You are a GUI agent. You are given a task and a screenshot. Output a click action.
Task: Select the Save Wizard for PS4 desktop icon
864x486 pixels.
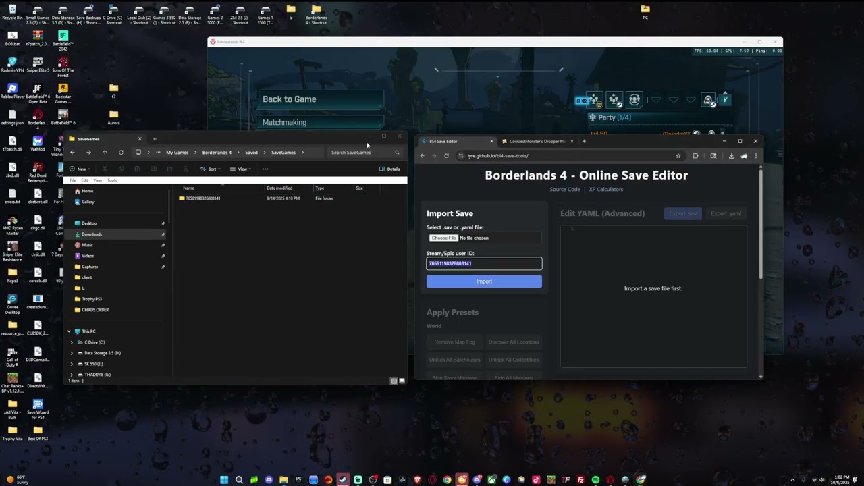pyautogui.click(x=38, y=409)
